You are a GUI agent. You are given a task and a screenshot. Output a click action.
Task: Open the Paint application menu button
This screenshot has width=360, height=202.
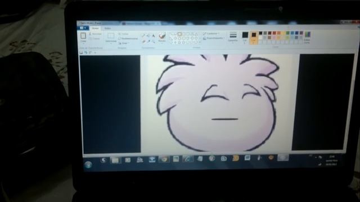pos(83,28)
